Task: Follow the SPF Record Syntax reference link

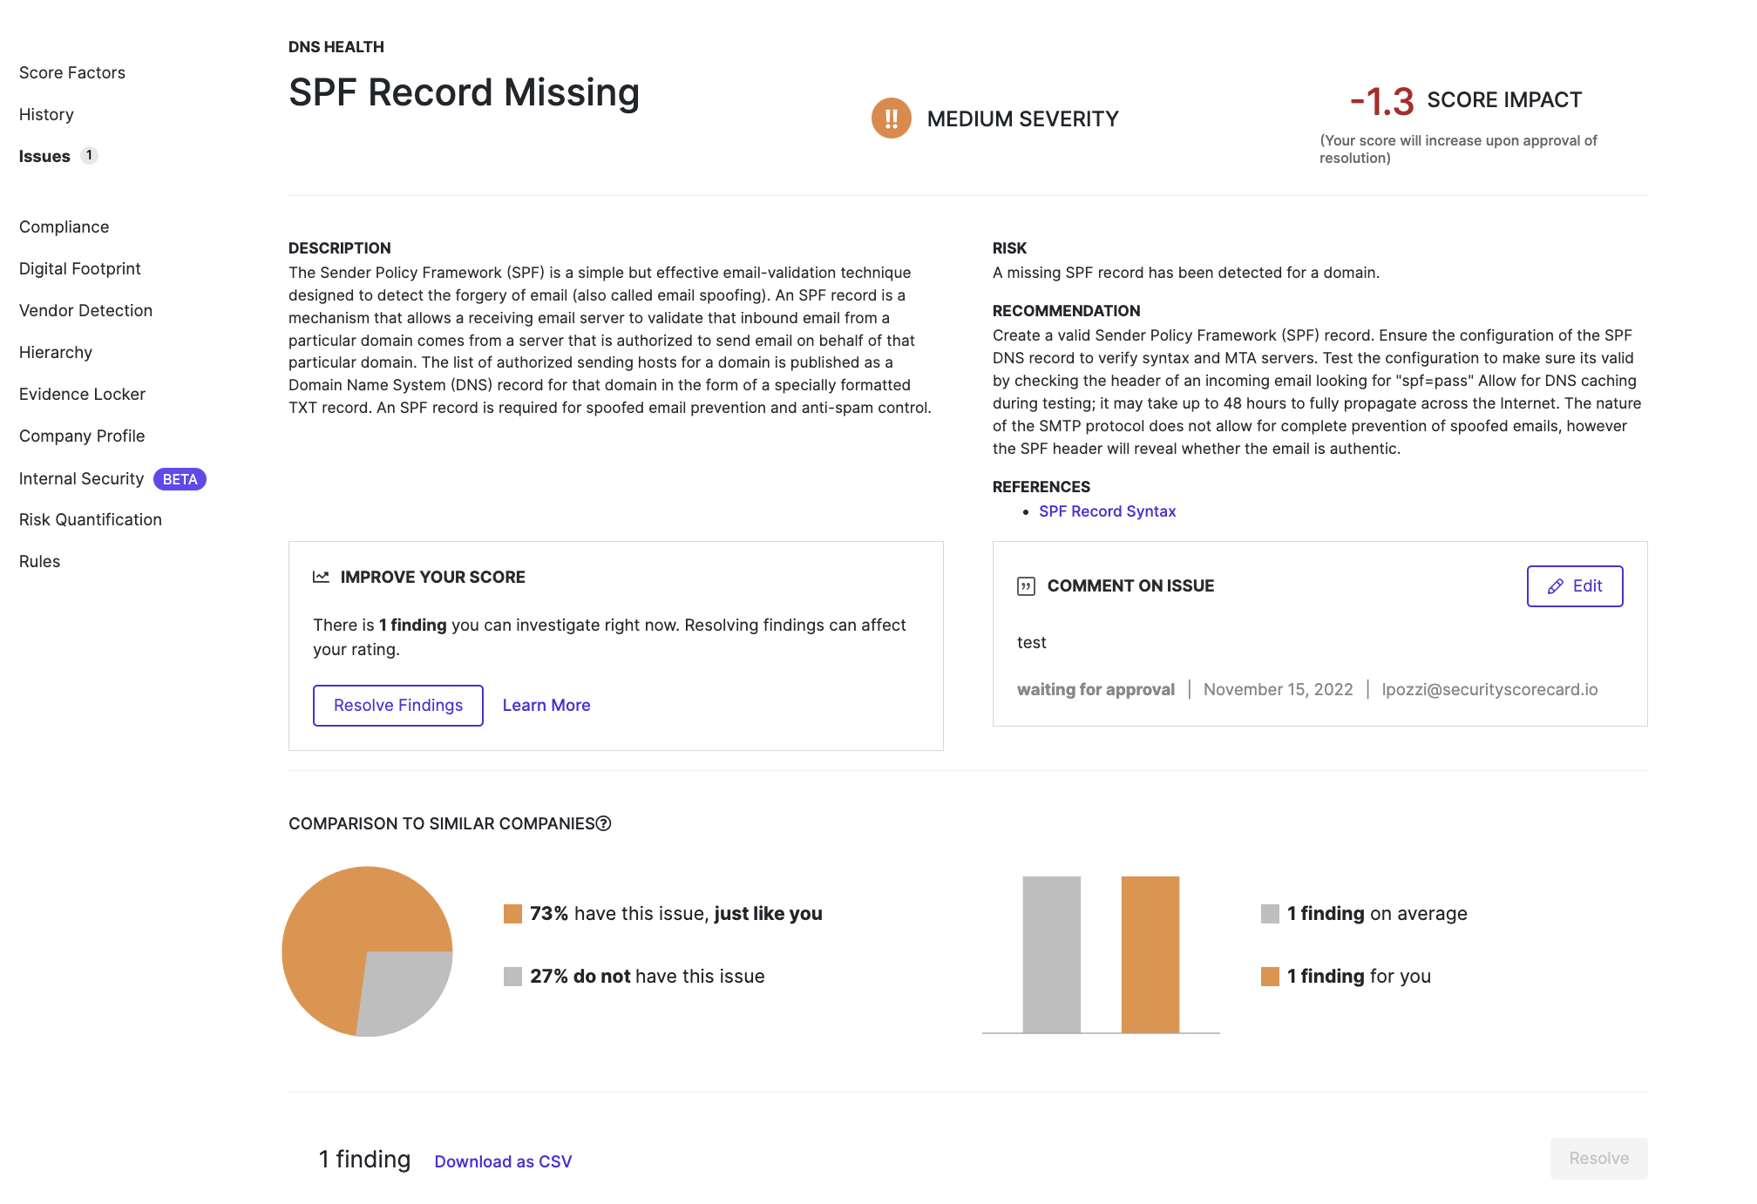Action: click(1107, 511)
